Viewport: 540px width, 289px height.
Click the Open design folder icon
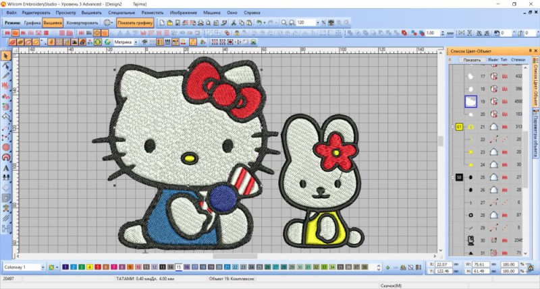tap(170, 23)
